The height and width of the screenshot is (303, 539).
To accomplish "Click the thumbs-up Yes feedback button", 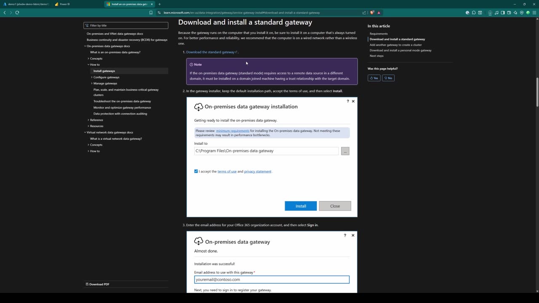I will pyautogui.click(x=374, y=78).
